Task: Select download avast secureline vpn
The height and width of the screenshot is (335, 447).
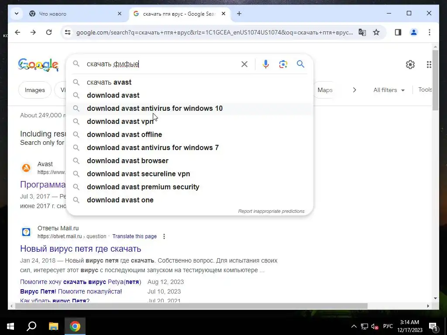Action: tap(189, 174)
